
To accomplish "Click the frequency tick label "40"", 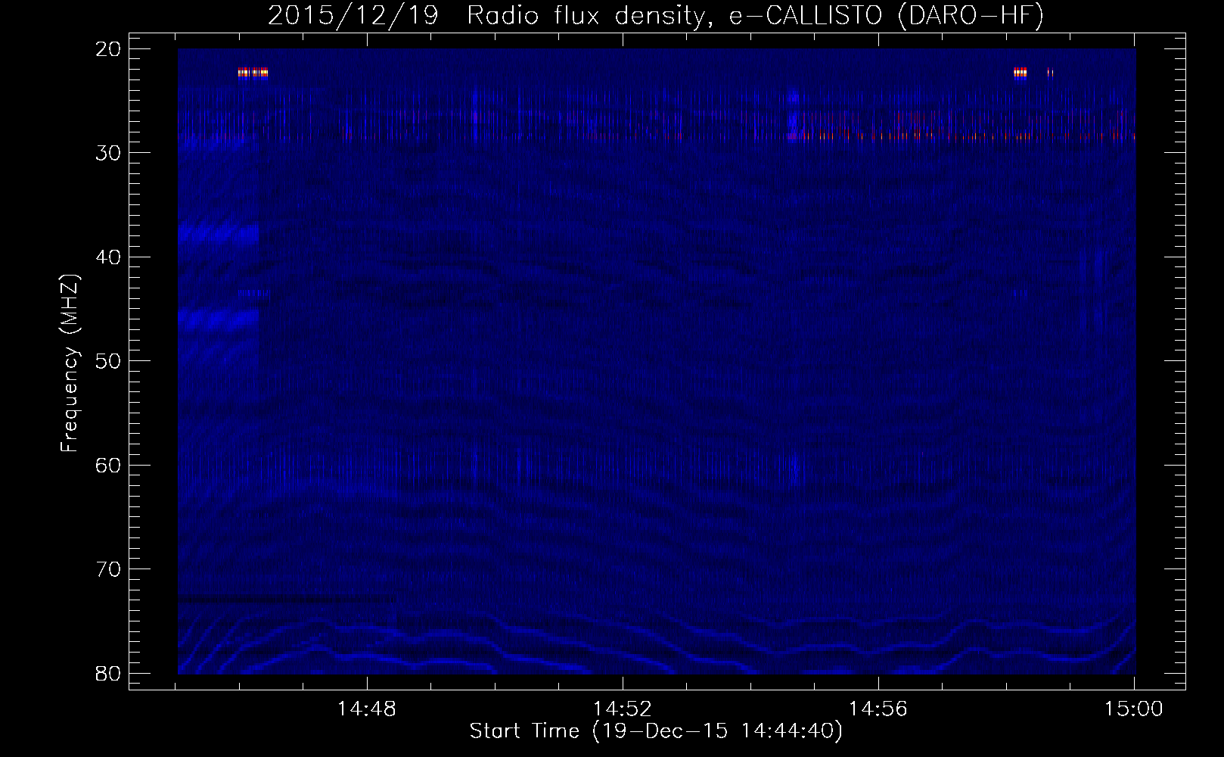I will (109, 257).
